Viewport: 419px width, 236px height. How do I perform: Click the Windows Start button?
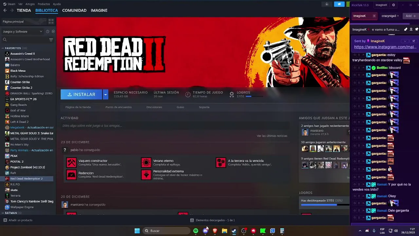[137, 231]
